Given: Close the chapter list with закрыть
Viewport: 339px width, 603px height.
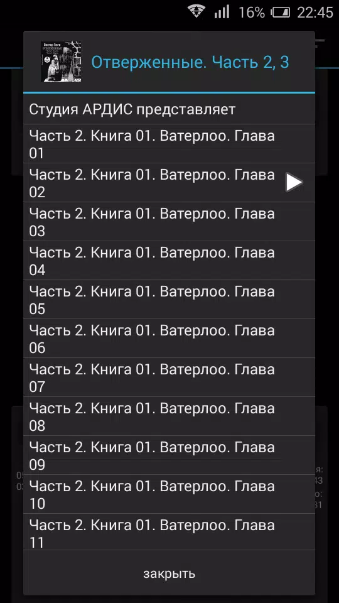Looking at the screenshot, I should (169, 573).
